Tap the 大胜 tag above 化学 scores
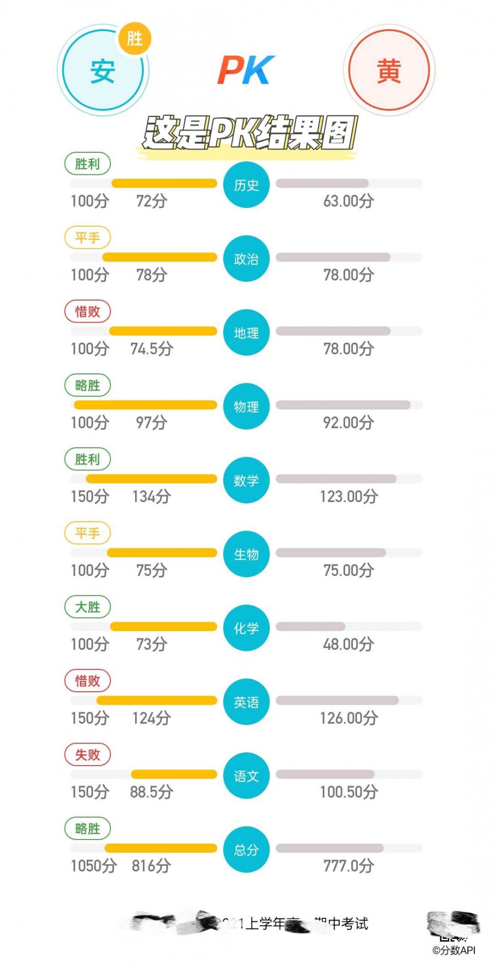 tap(88, 607)
